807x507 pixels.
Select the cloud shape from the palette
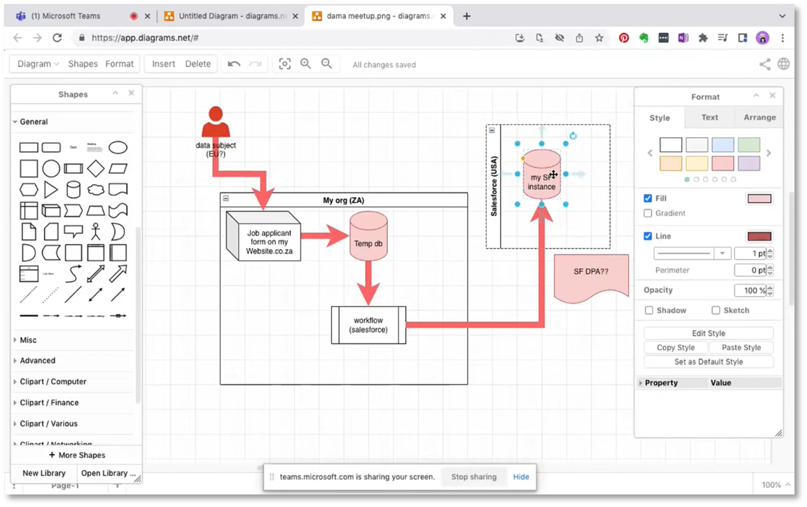click(96, 191)
